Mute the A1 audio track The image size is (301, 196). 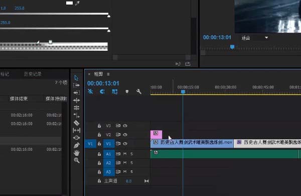click(125, 154)
